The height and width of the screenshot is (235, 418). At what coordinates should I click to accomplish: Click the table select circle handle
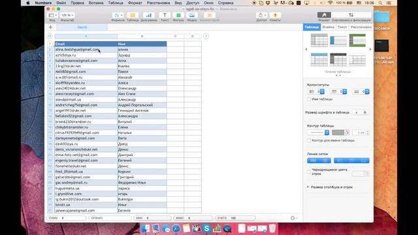[x=50, y=36]
